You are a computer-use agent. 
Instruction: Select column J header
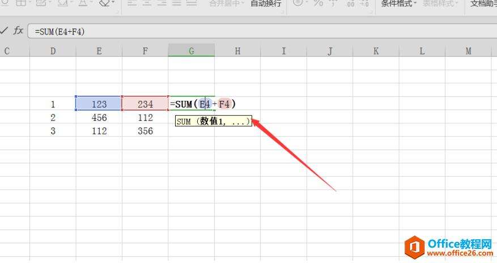point(330,50)
